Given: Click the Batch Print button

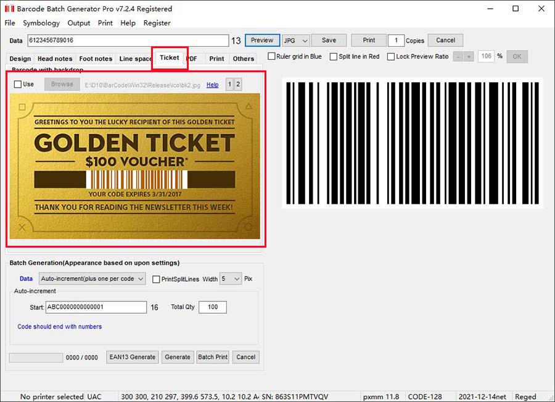Looking at the screenshot, I should [213, 358].
